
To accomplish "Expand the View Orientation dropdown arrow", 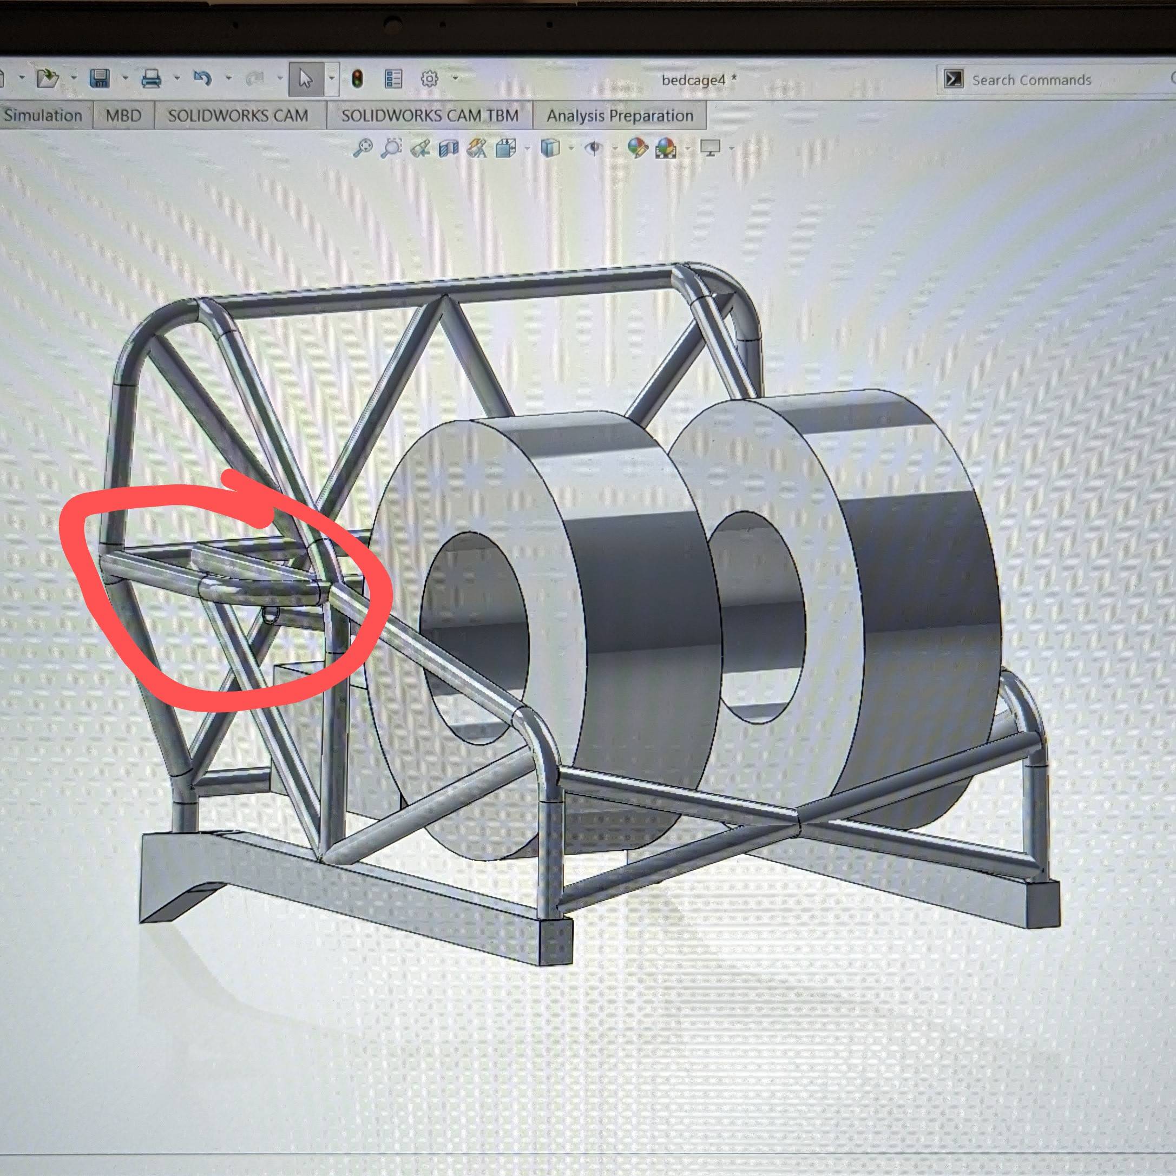I will click(527, 148).
